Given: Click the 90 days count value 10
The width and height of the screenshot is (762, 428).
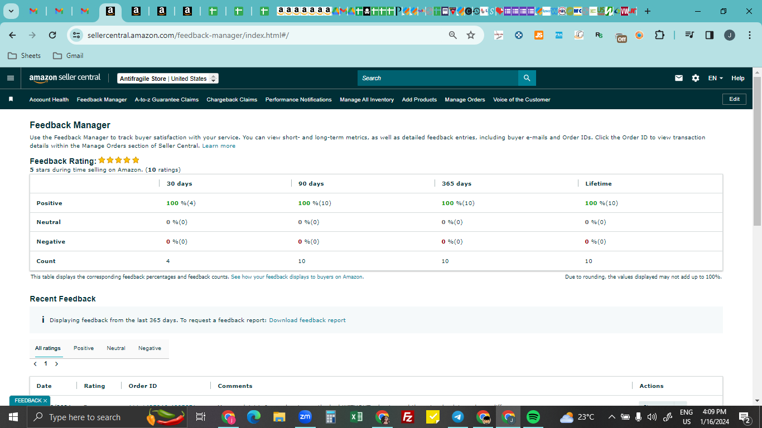Looking at the screenshot, I should 302,261.
